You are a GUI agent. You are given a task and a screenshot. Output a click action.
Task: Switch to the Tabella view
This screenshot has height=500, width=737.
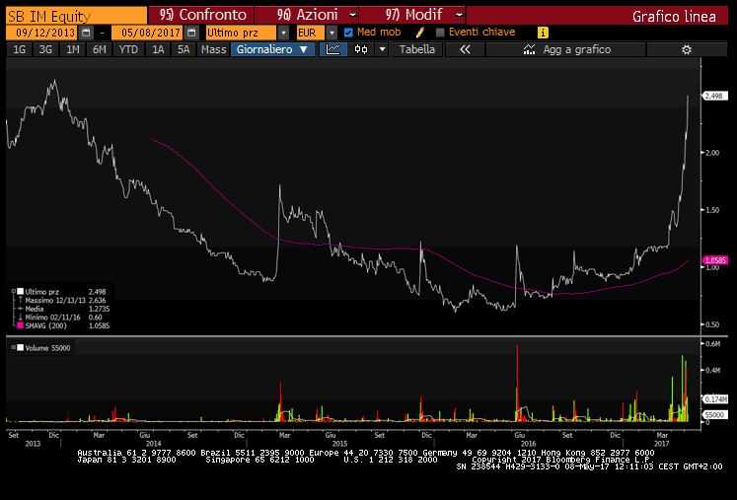point(416,49)
